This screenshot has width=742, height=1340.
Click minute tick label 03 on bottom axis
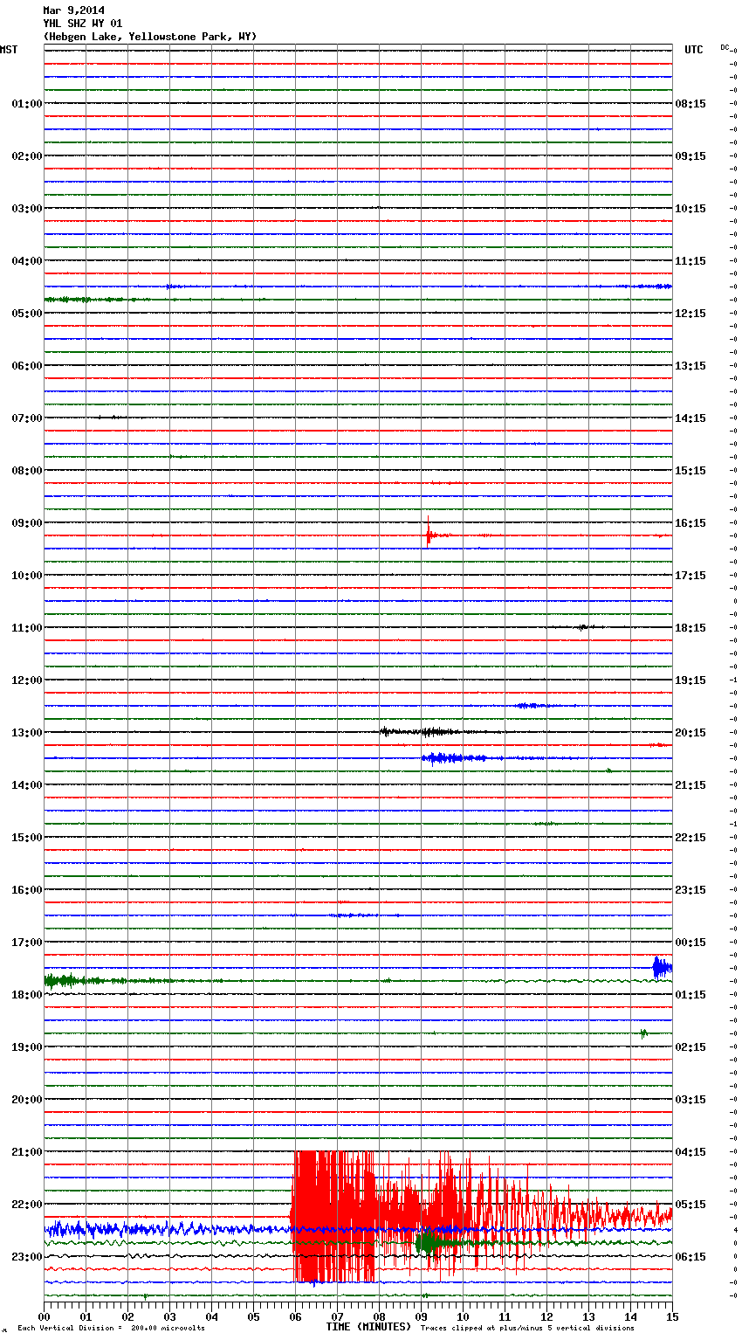click(x=169, y=1316)
